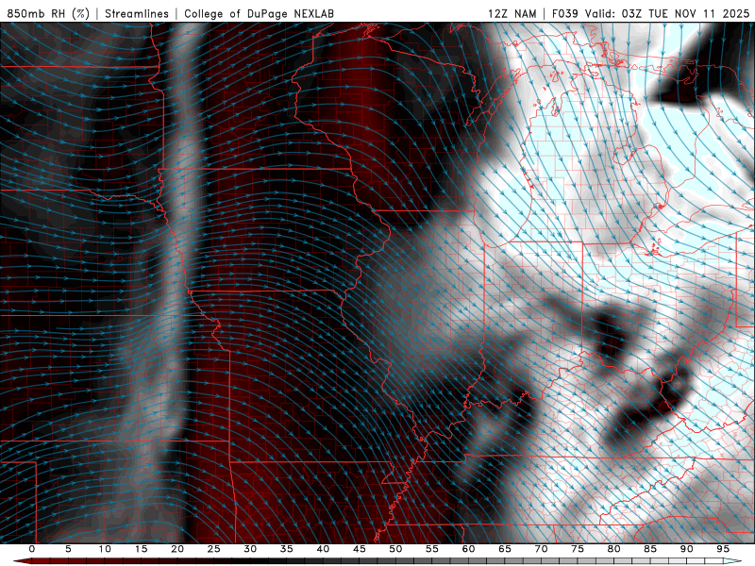Click the '35' value on the RH scale
The width and height of the screenshot is (755, 566).
[287, 549]
